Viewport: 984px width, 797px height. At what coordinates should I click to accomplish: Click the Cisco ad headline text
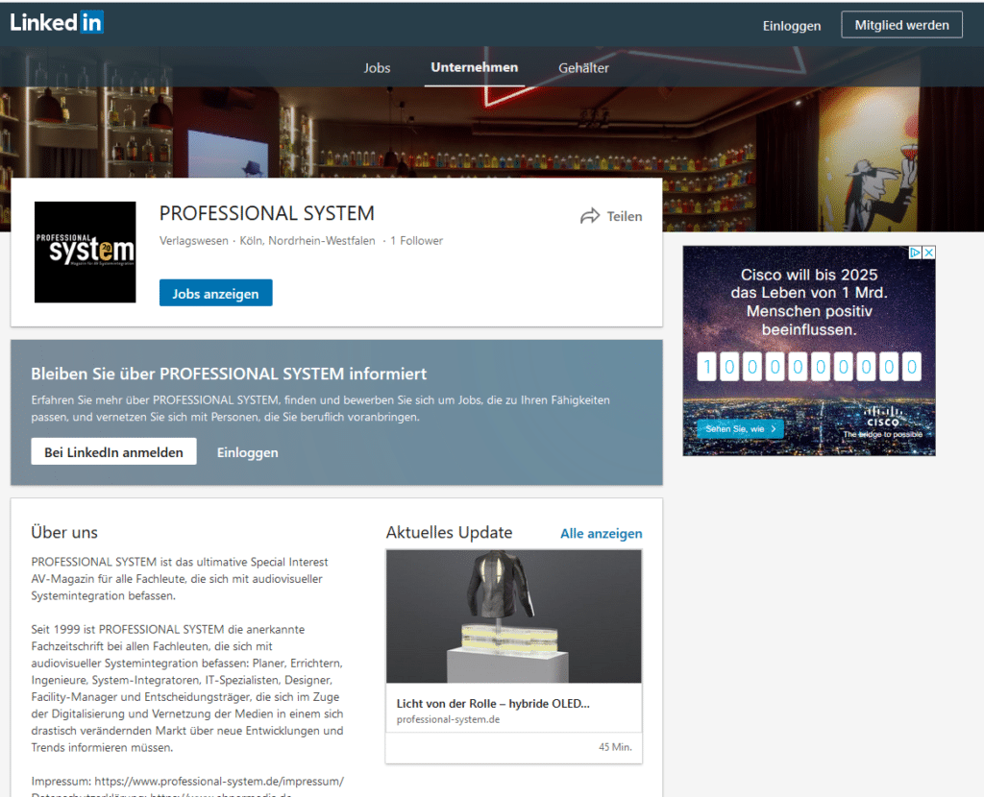[x=809, y=302]
